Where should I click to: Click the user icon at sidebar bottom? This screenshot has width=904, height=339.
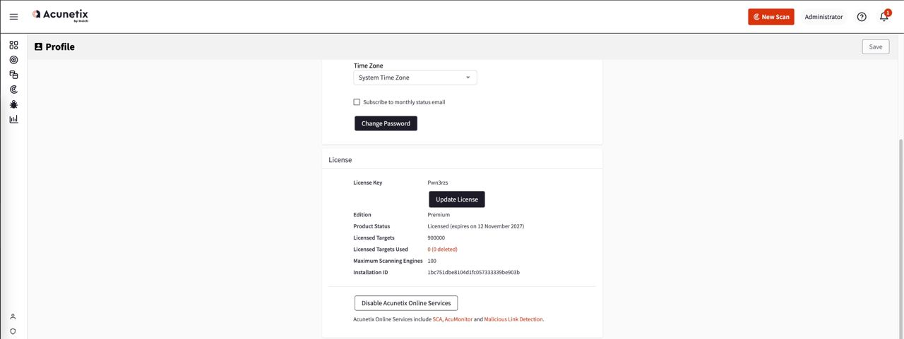pos(13,316)
